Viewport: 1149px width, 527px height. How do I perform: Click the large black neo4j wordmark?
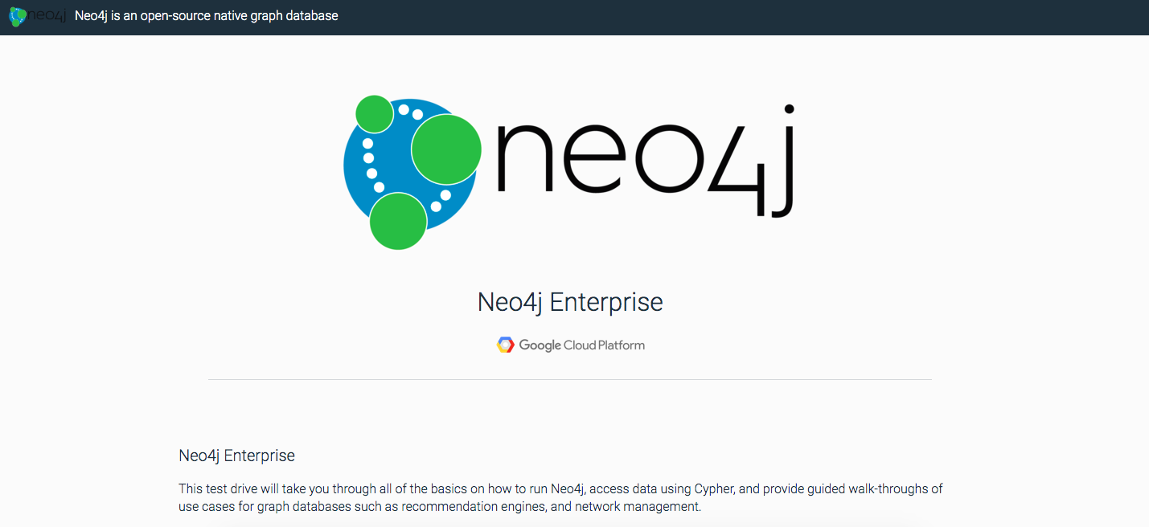point(646,161)
